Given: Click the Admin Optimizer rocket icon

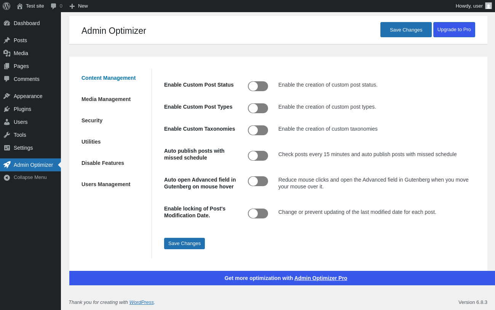Looking at the screenshot, I should [7, 165].
